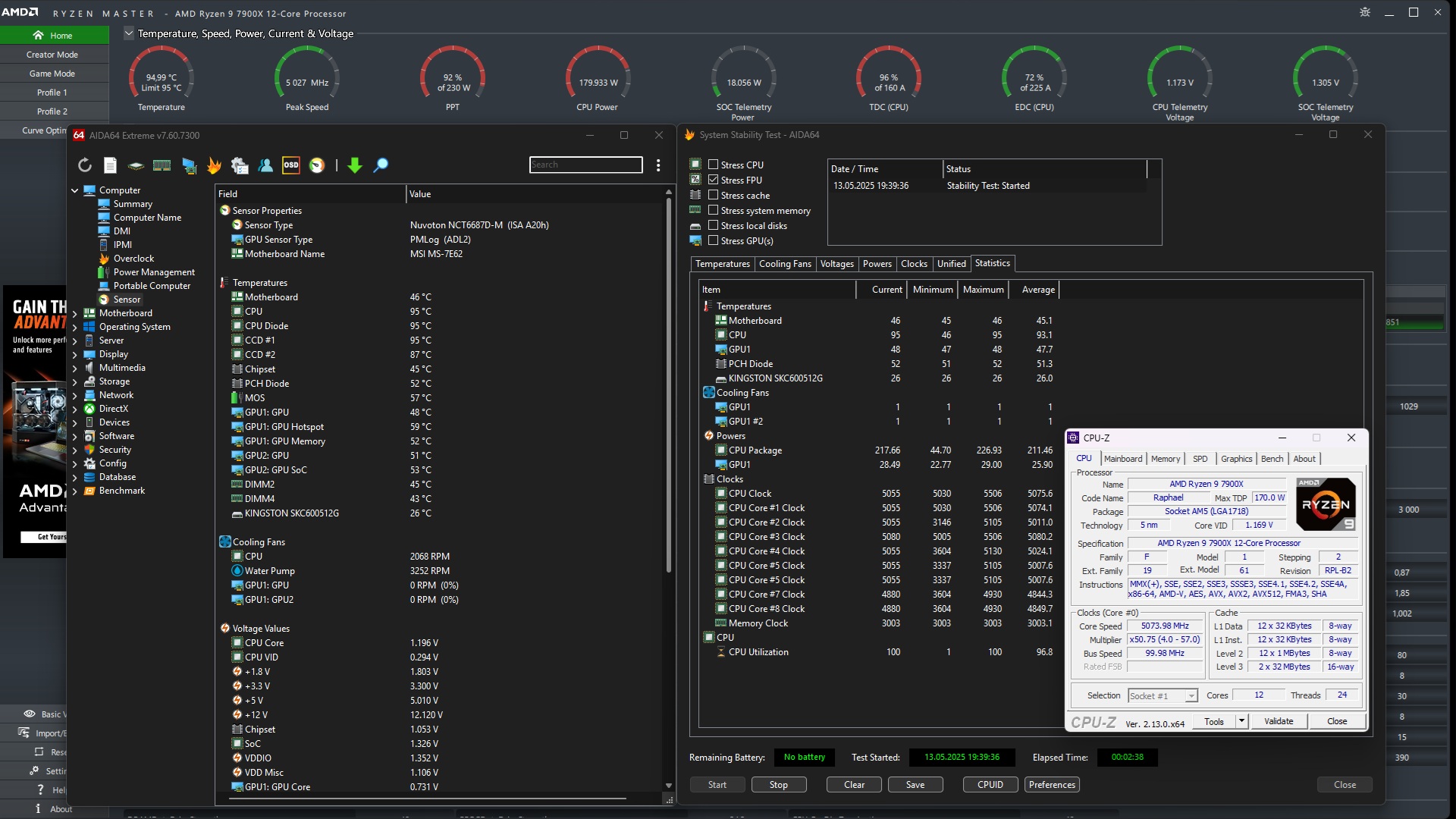1456x819 pixels.
Task: Open the Report page icon in AIDA64 toolbar
Action: tap(110, 165)
